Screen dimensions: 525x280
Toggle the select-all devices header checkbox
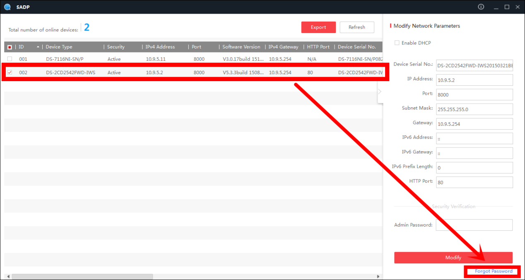(10, 47)
